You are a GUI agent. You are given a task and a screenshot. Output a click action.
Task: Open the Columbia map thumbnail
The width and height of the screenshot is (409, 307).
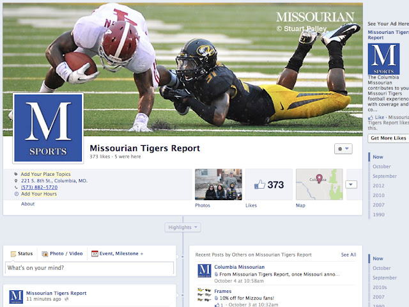tap(320, 185)
